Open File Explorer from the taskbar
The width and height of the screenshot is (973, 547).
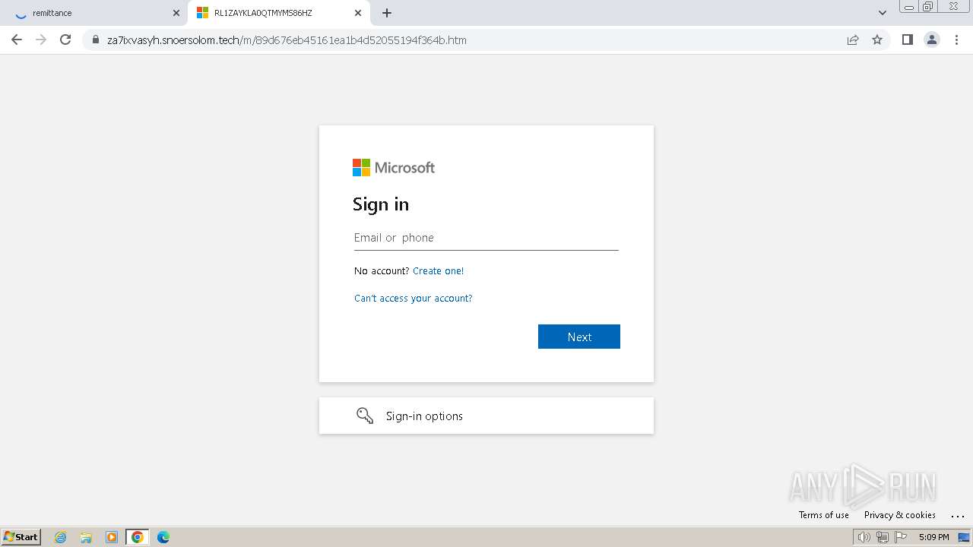86,537
